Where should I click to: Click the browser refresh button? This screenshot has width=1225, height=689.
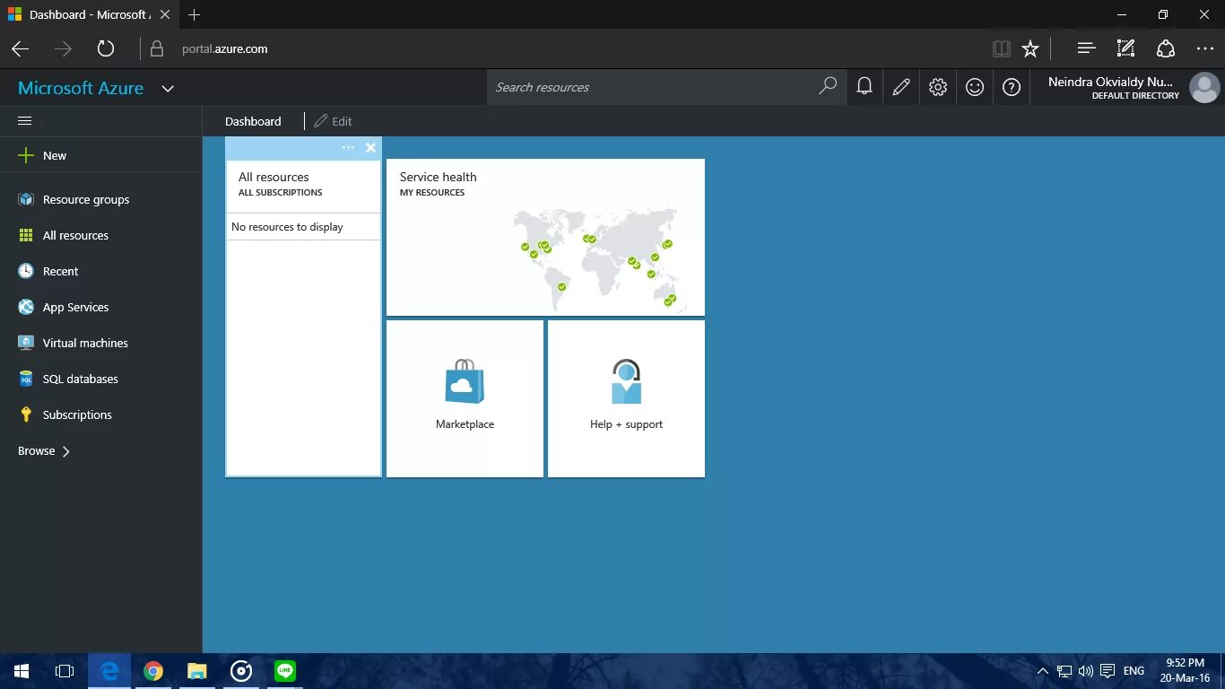coord(106,48)
